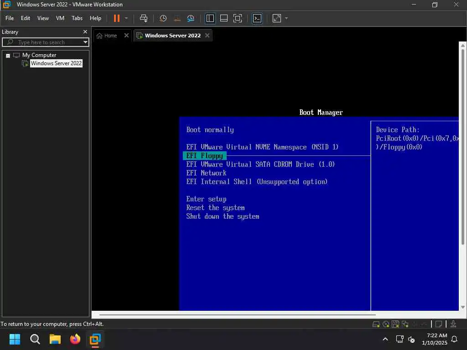Open the Tabs menu
Screen dimensions: 467x350
click(x=77, y=18)
